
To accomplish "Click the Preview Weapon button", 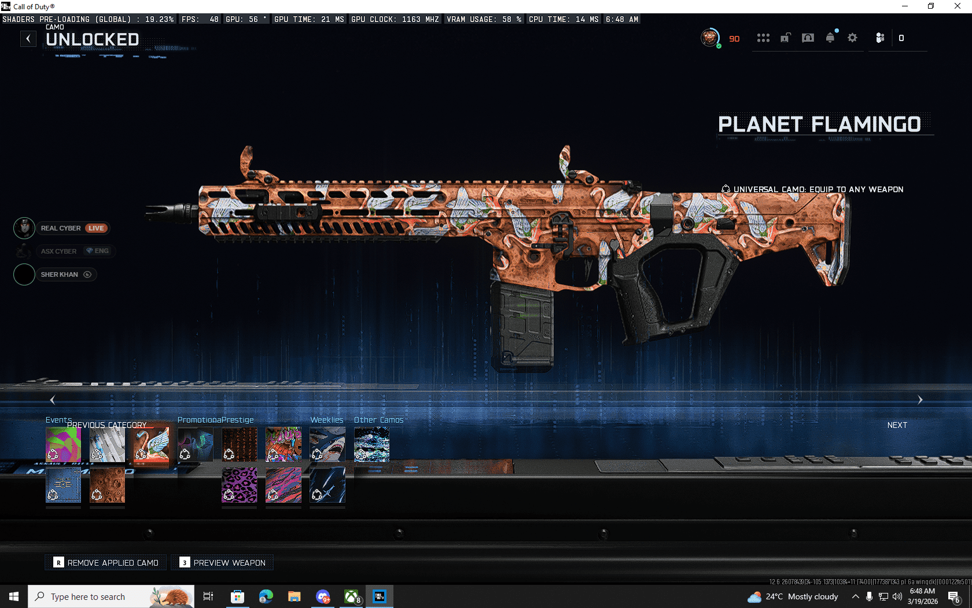I will coord(222,562).
